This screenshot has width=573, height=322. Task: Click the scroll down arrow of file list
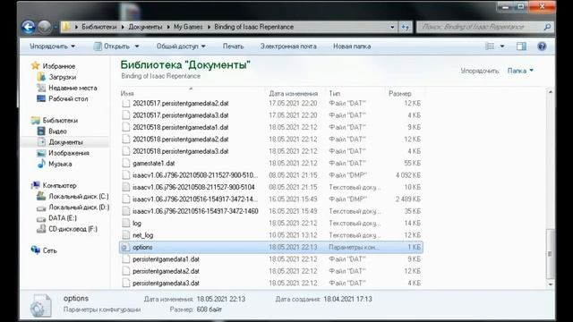coord(551,284)
